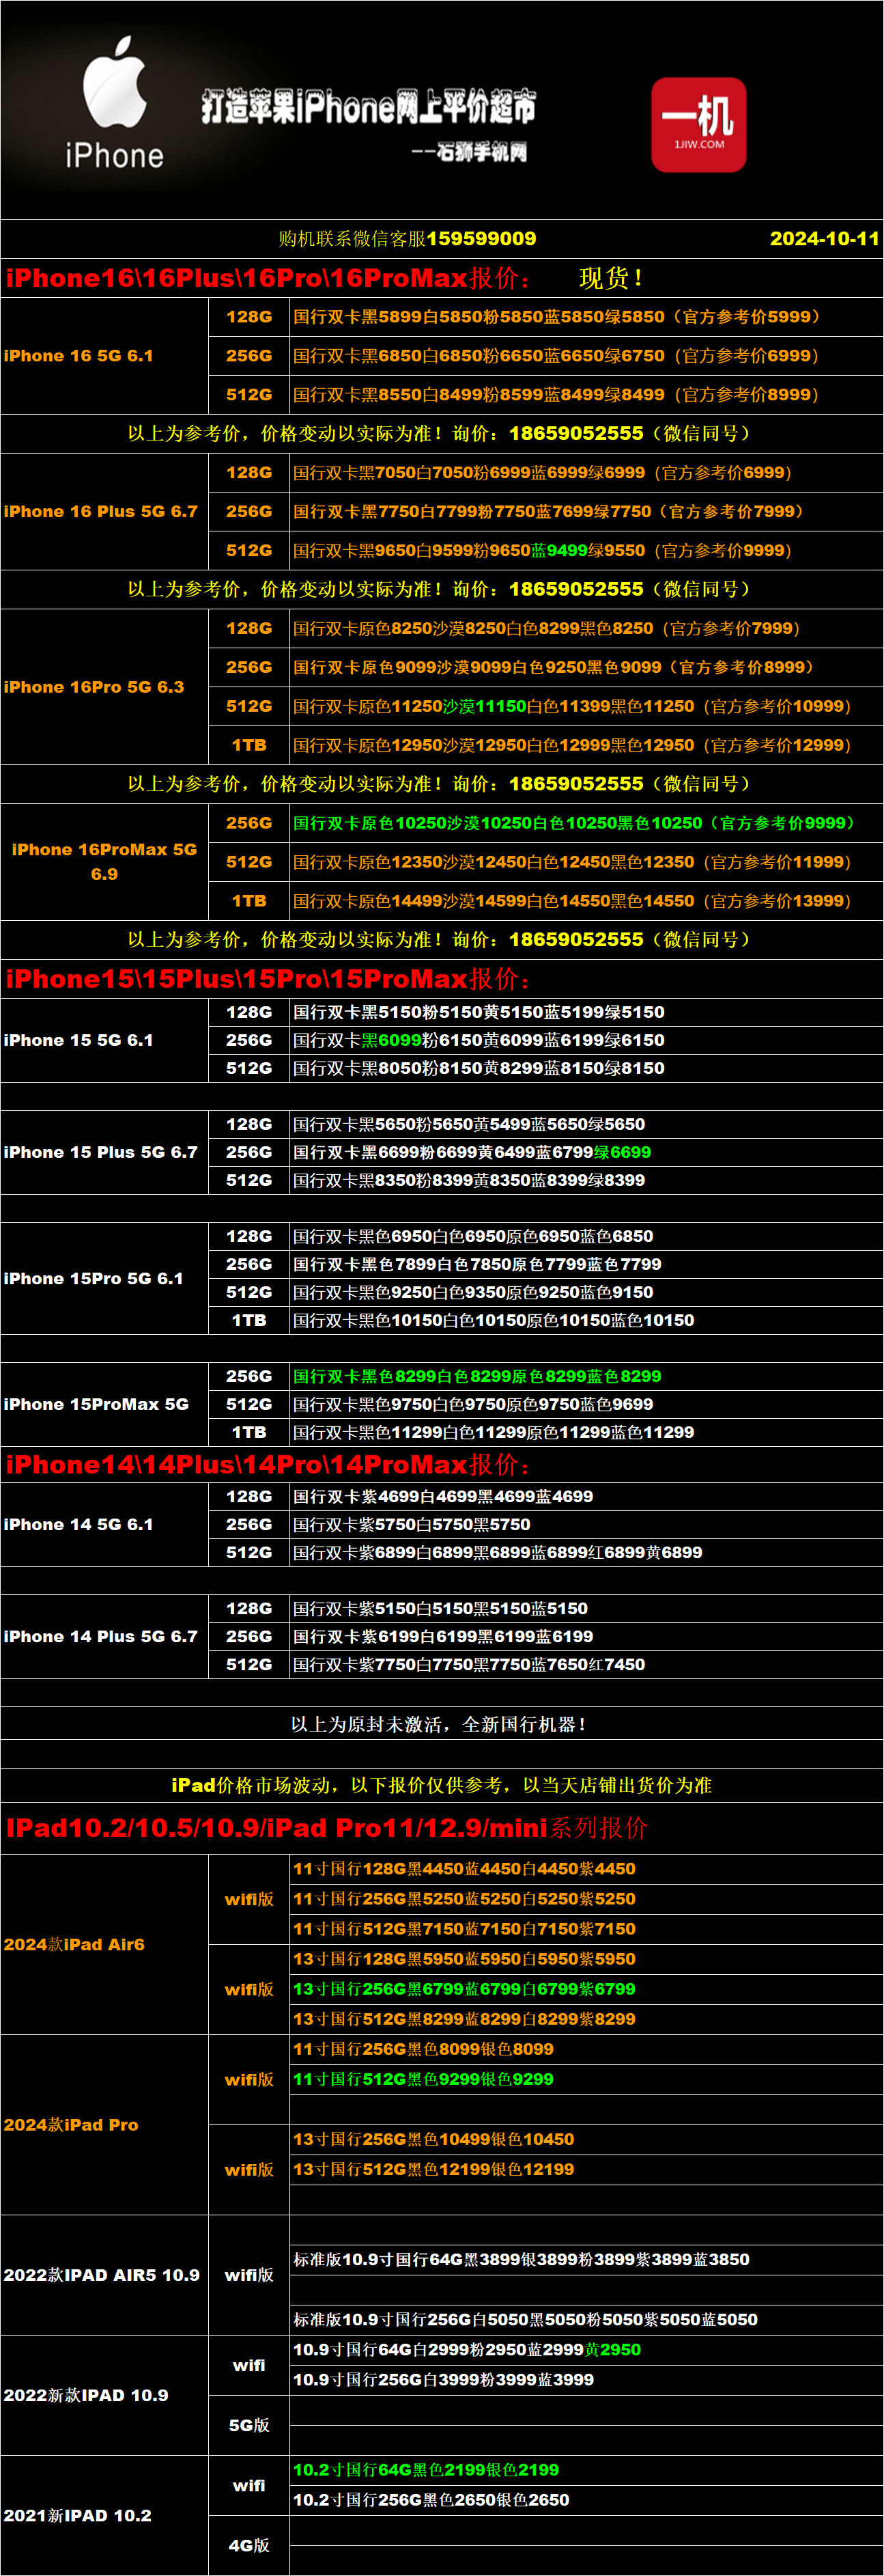The height and width of the screenshot is (2576, 884).
Task: Click the 2021新IPAD 10.2 label
Action: (x=78, y=2515)
